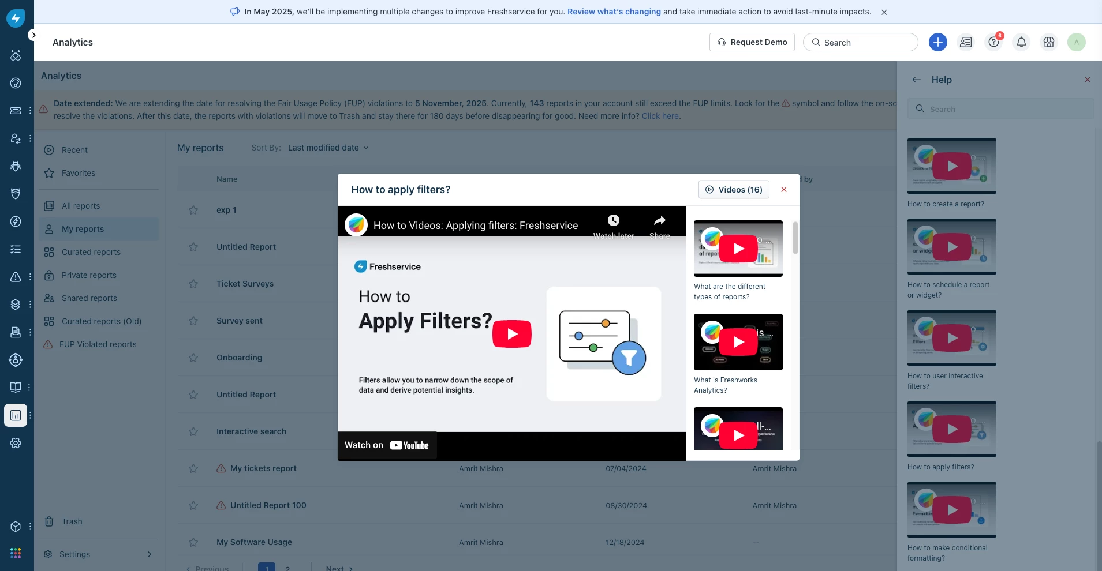Image resolution: width=1102 pixels, height=571 pixels.
Task: Click the Next pagination button
Action: (339, 568)
